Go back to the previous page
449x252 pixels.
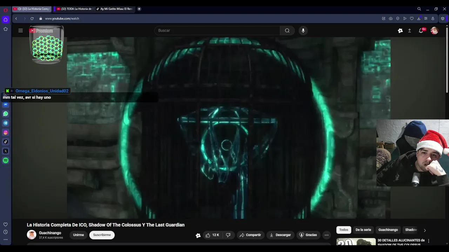pos(16,19)
